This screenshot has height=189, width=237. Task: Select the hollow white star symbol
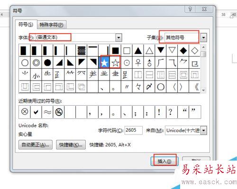pyautogui.click(x=115, y=63)
